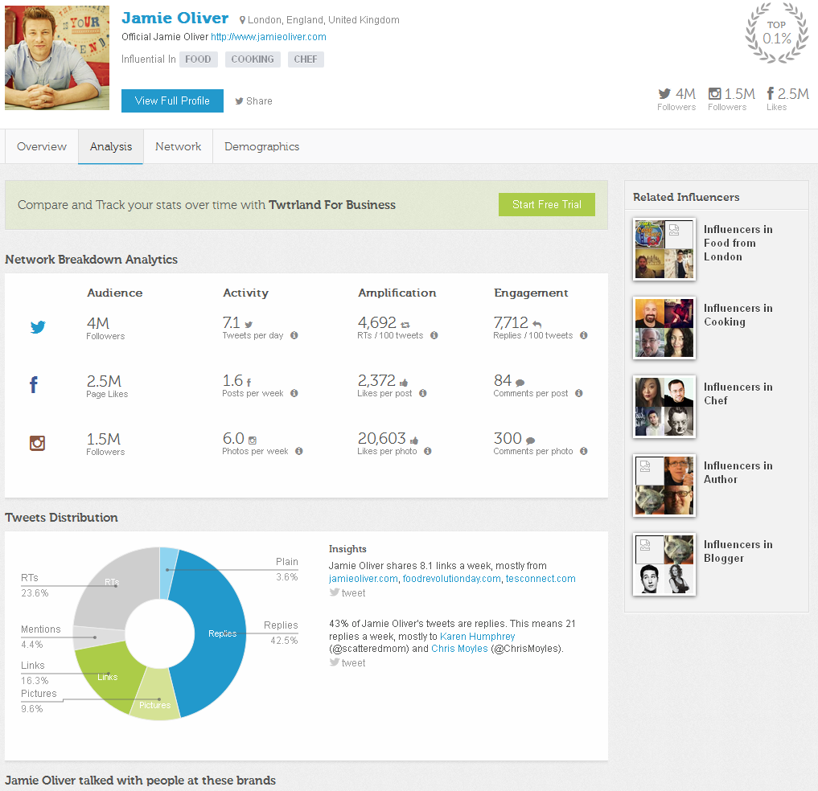Switch to the Overview tab
818x791 pixels.
click(42, 147)
